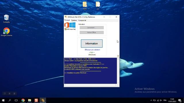Open FRA language input indicator
The image size is (184, 103).
tap(165, 100)
